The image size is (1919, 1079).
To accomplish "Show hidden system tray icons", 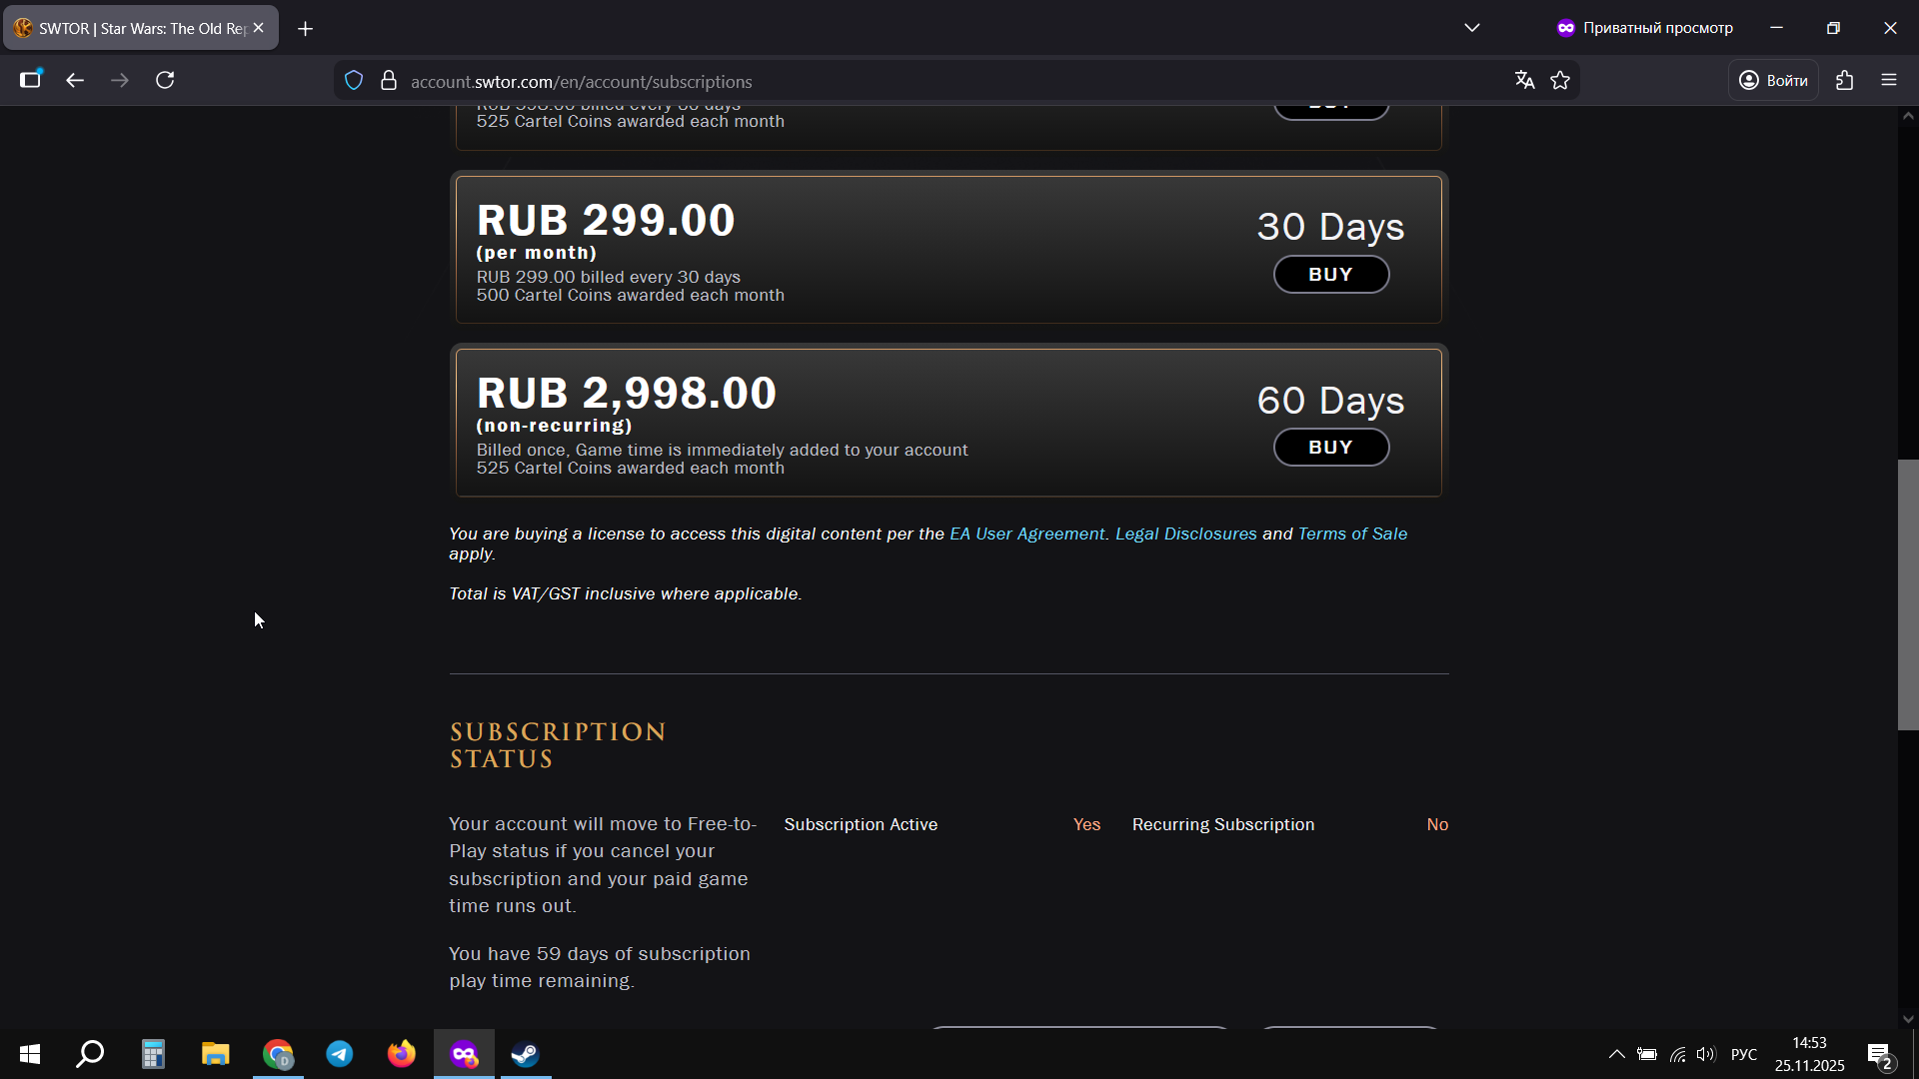I will pos(1616,1054).
